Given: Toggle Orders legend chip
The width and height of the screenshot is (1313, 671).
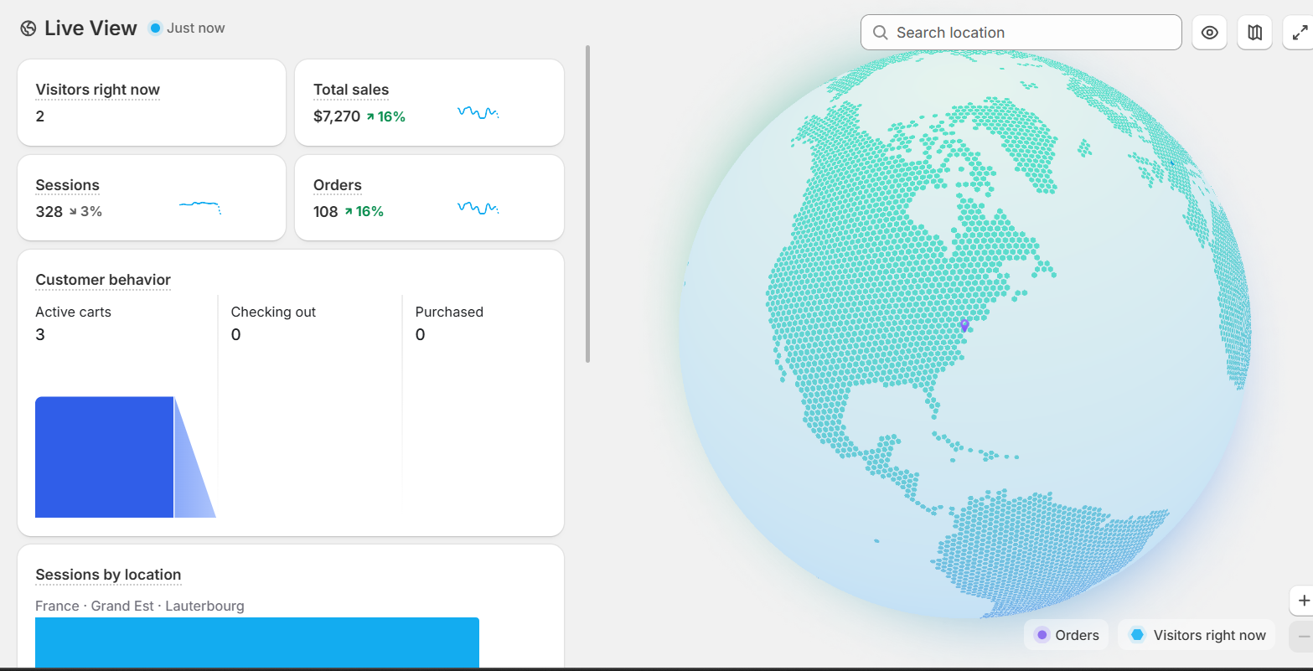Looking at the screenshot, I should point(1066,635).
